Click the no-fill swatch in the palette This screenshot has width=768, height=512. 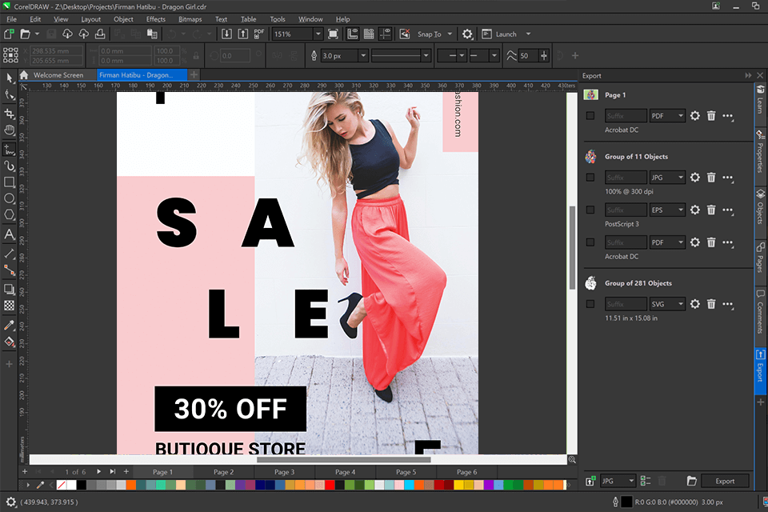click(x=62, y=485)
